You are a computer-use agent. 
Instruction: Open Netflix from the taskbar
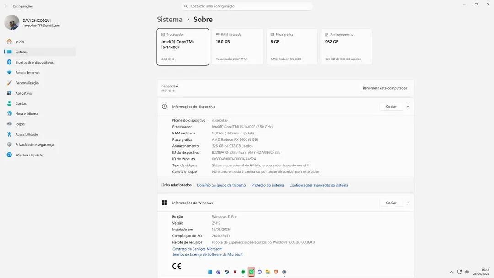point(235,272)
